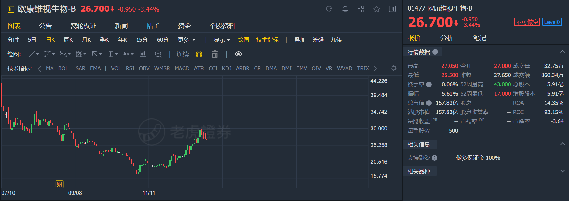569x201 pixels.
Task: Open the four-square grid layout icon
Action: [x=361, y=9]
